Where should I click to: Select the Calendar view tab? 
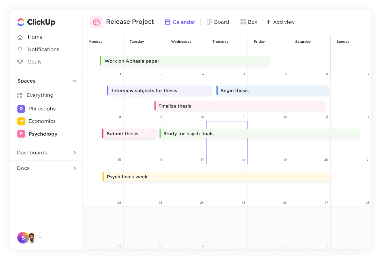180,22
